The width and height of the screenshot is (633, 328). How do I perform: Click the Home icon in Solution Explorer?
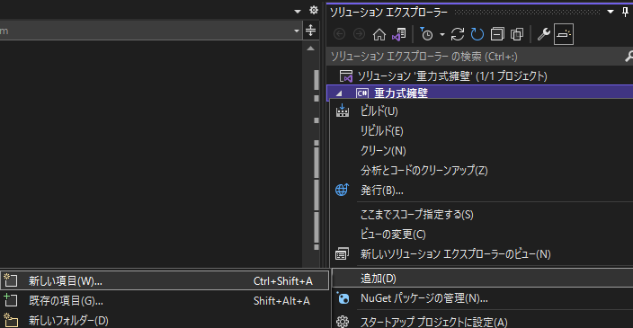click(379, 35)
